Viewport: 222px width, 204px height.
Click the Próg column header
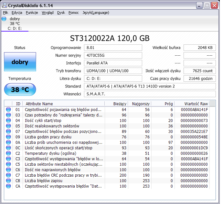pos(163,104)
